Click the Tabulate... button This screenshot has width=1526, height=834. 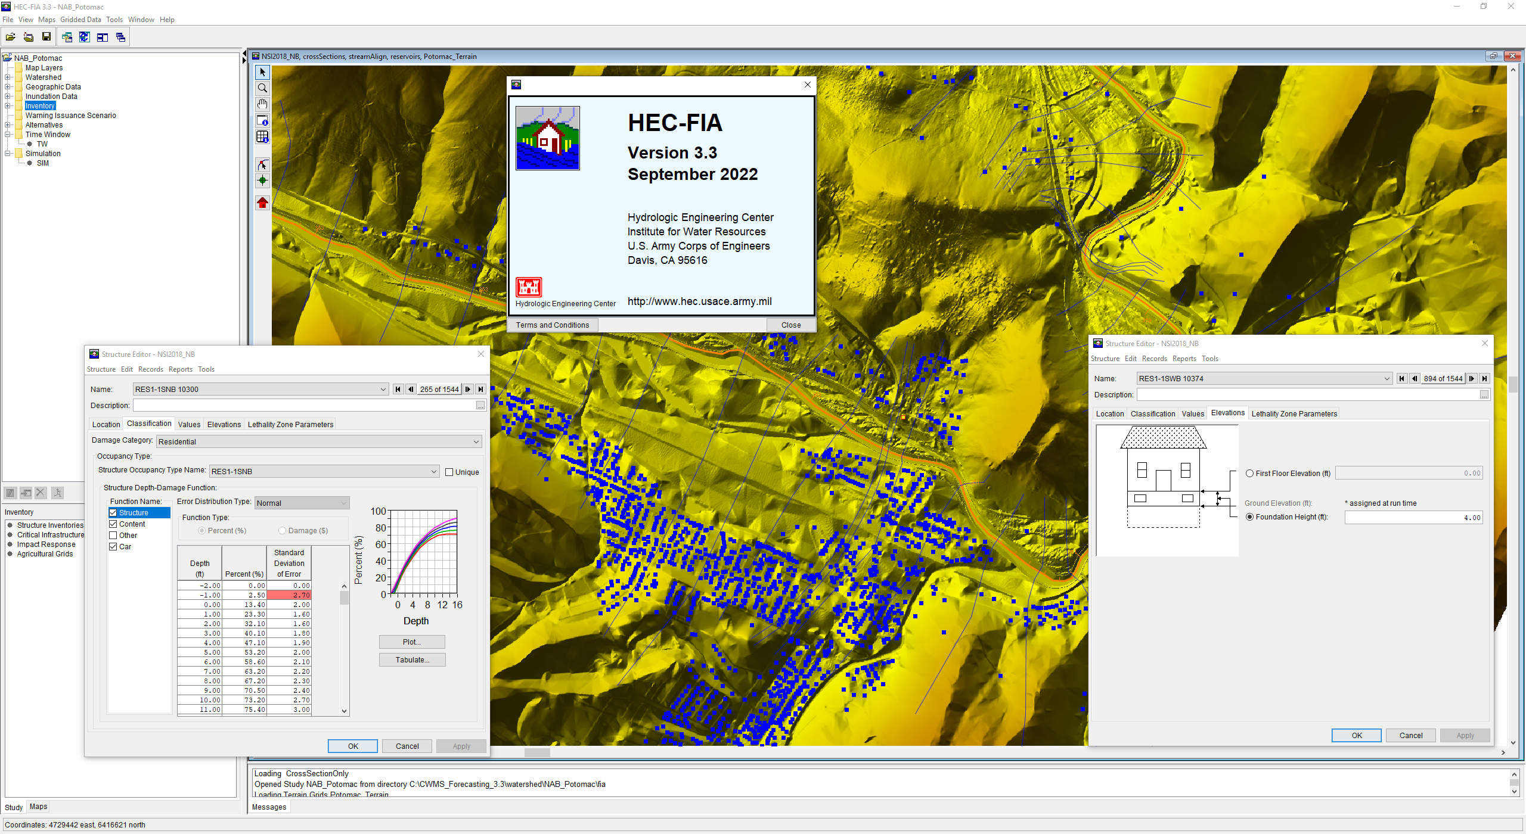coord(412,659)
